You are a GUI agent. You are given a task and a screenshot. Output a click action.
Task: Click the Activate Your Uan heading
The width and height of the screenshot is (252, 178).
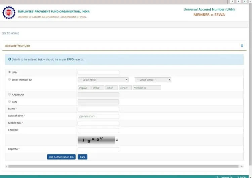pos(17,46)
